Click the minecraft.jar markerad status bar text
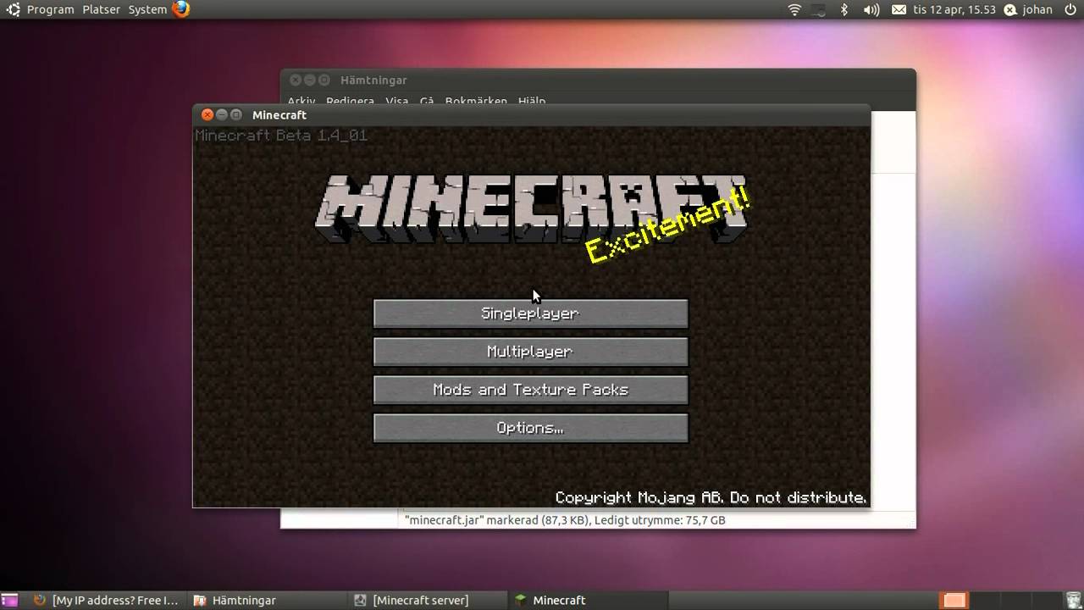The image size is (1084, 610). [x=565, y=520]
